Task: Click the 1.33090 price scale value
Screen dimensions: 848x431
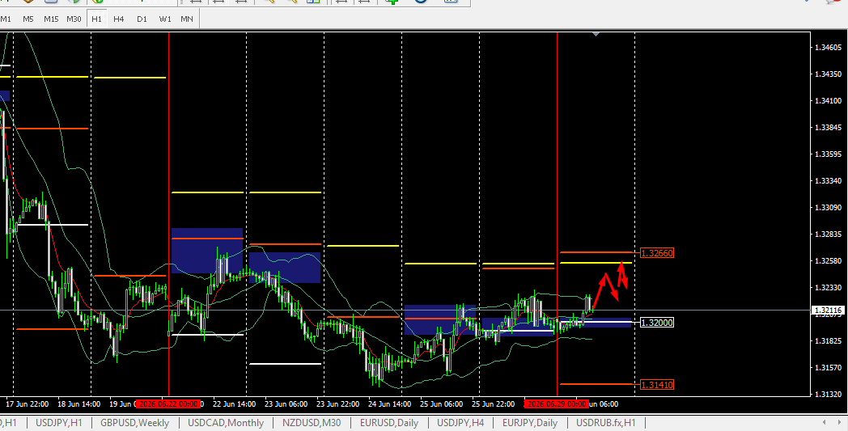Action: tap(828, 207)
